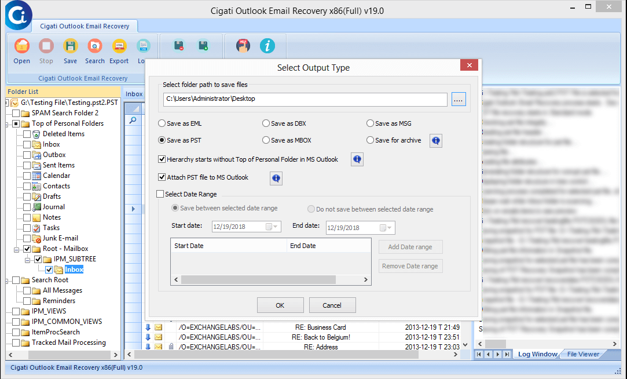The image size is (627, 379).
Task: Click the blue About info icon
Action: [267, 46]
